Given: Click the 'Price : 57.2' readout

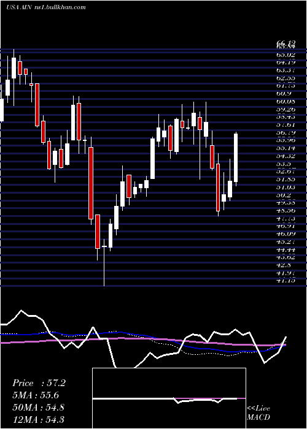Looking at the screenshot, I should tap(39, 383).
